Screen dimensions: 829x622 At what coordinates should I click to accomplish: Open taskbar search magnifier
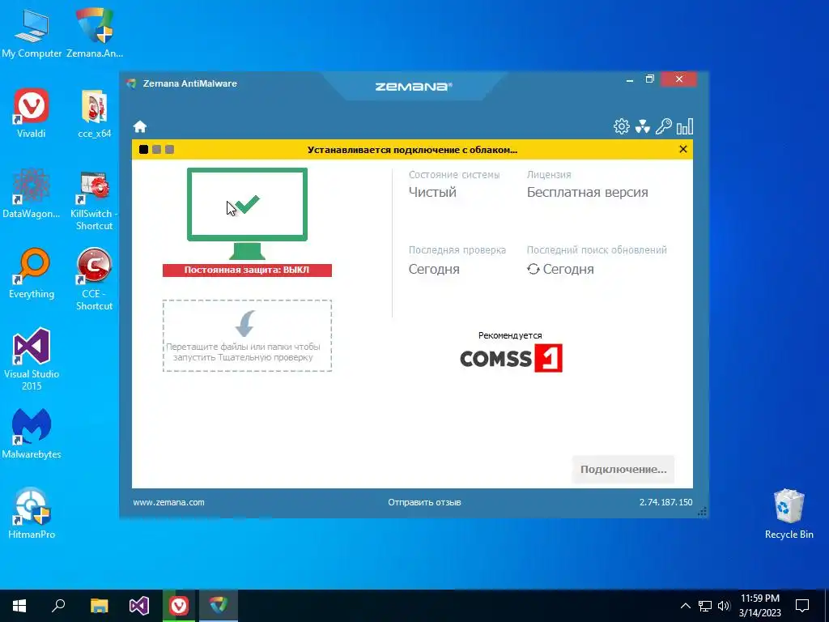point(58,606)
